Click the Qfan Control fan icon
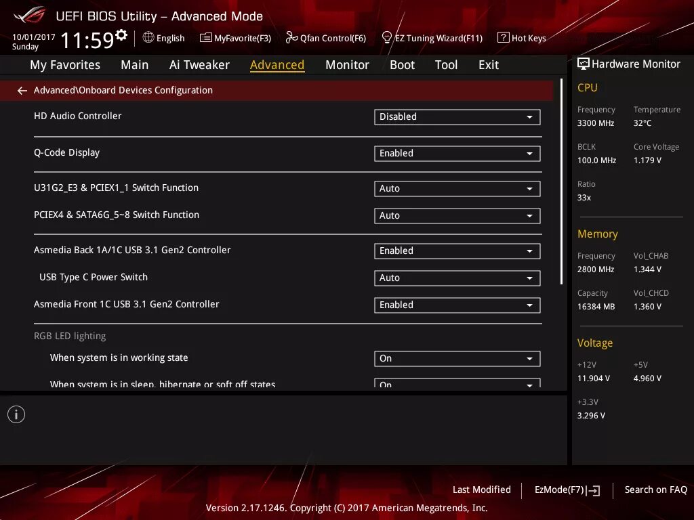694x520 pixels. pyautogui.click(x=291, y=38)
